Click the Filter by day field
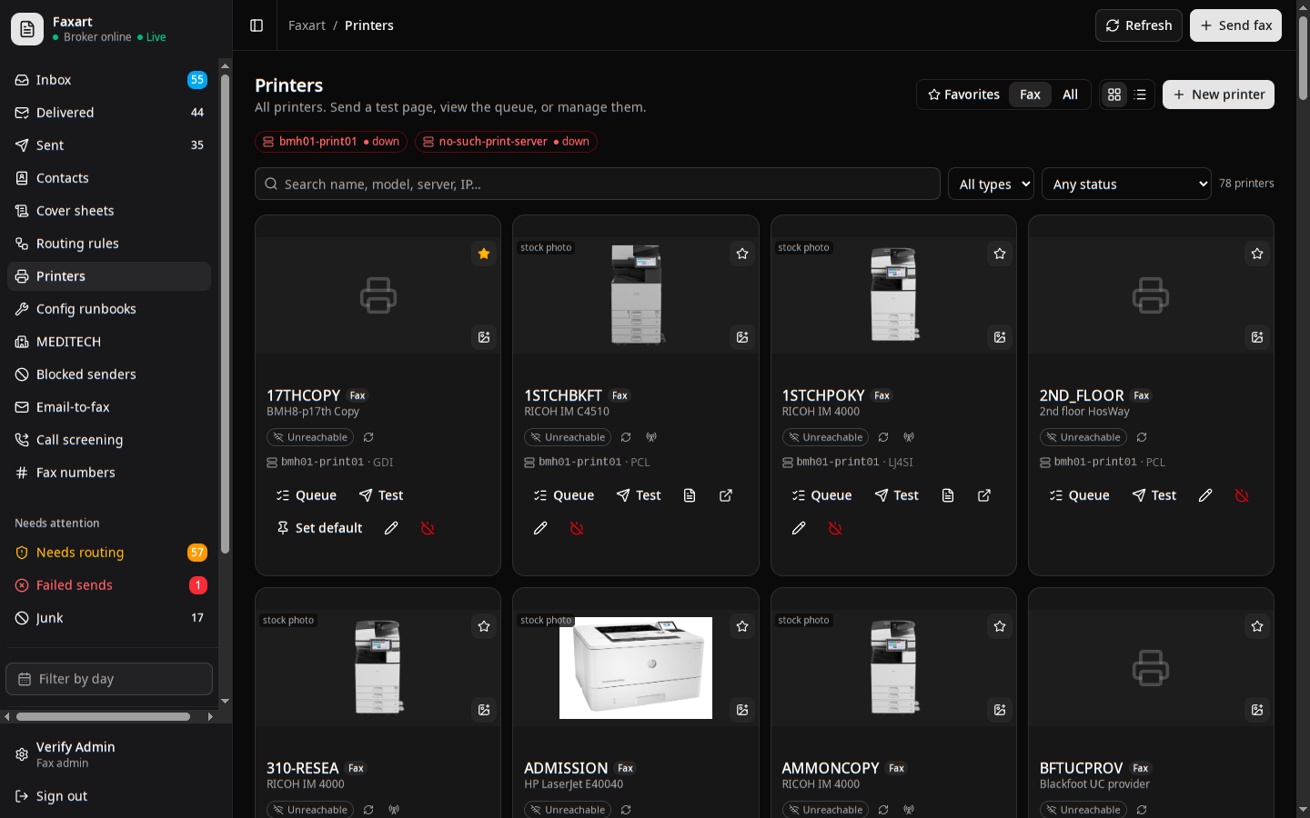The width and height of the screenshot is (1310, 818). 109,679
